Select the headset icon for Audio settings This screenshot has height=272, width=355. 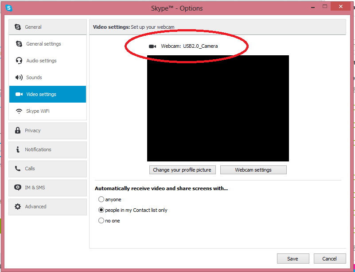(x=19, y=61)
